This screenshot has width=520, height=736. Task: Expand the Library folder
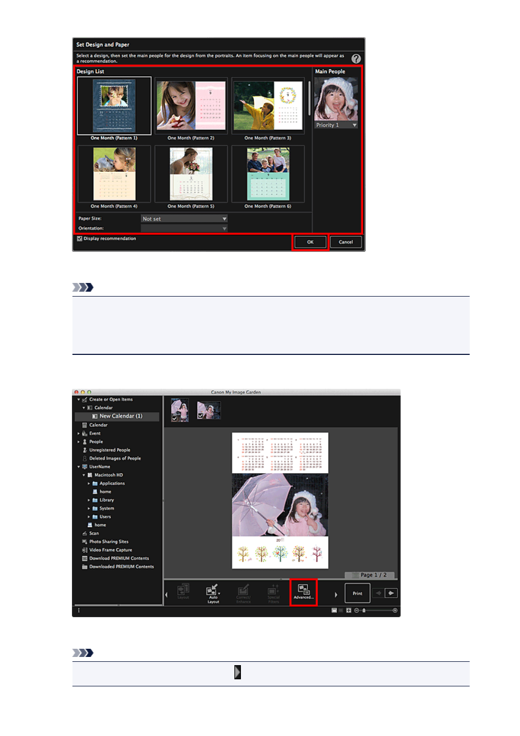point(89,500)
